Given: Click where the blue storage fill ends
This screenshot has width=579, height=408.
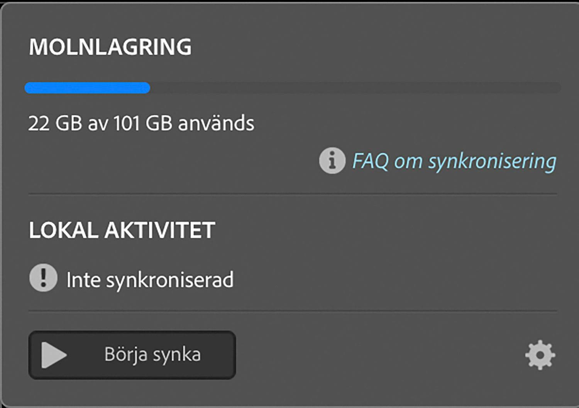Looking at the screenshot, I should (x=149, y=88).
